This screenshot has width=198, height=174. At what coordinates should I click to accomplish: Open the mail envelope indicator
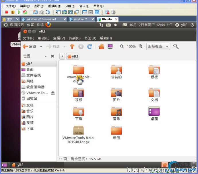click(125, 25)
